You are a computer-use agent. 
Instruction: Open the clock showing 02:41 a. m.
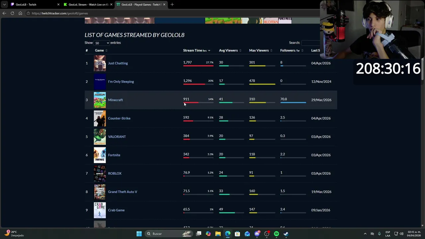(414, 234)
